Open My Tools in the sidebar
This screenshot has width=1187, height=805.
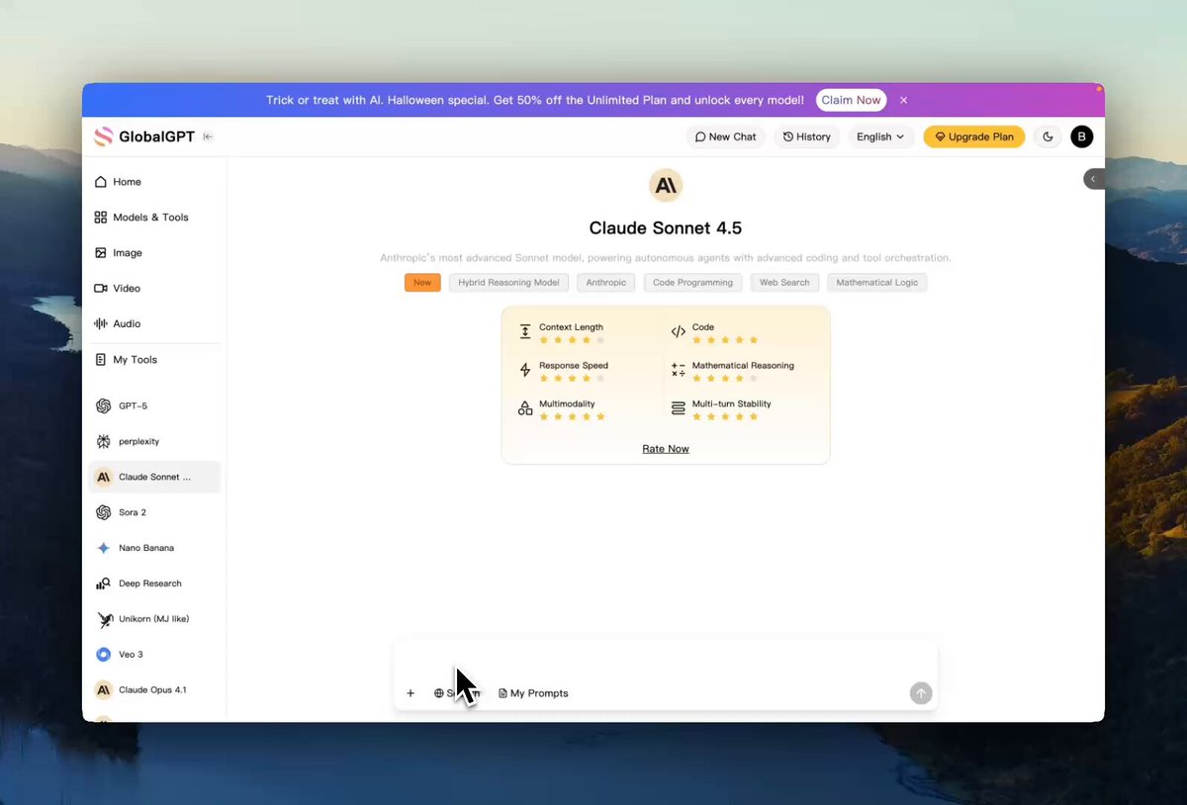pos(154,360)
